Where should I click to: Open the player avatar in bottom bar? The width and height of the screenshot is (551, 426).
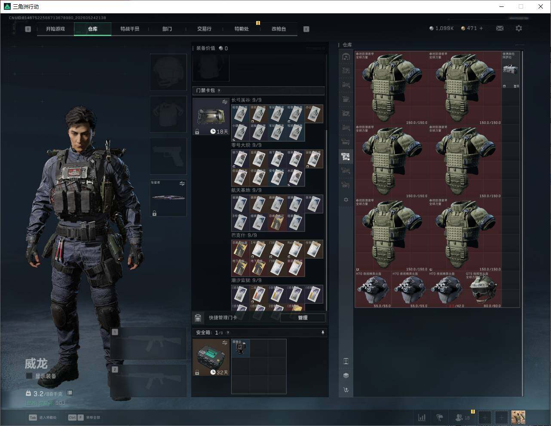click(518, 417)
